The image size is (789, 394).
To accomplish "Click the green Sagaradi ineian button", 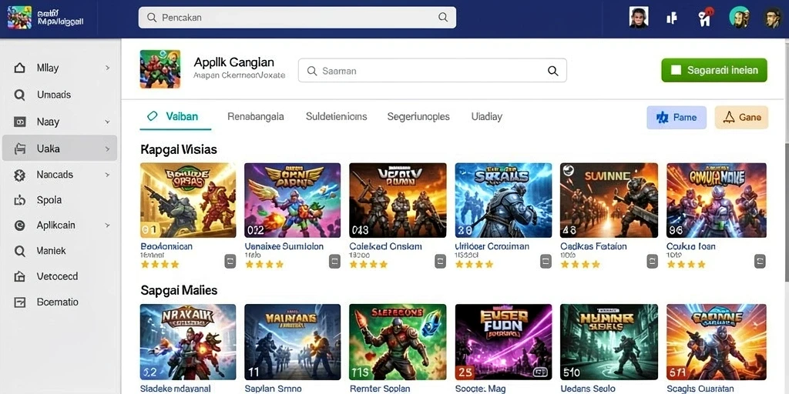I will pos(714,70).
